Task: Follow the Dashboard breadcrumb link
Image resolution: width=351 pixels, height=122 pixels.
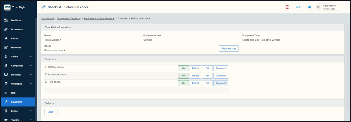Action: [48, 19]
